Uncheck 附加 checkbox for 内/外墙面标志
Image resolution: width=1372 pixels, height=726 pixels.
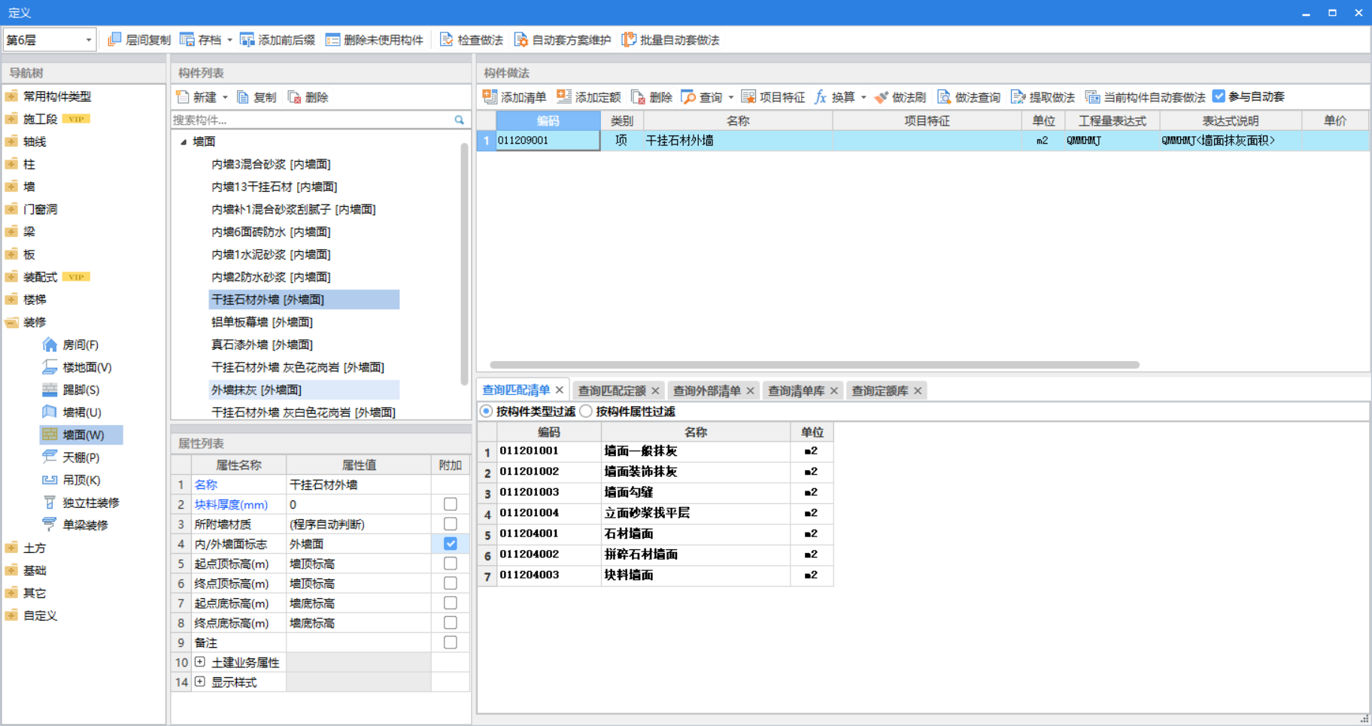451,543
